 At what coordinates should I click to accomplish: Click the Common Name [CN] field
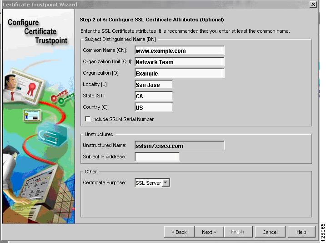point(180,51)
